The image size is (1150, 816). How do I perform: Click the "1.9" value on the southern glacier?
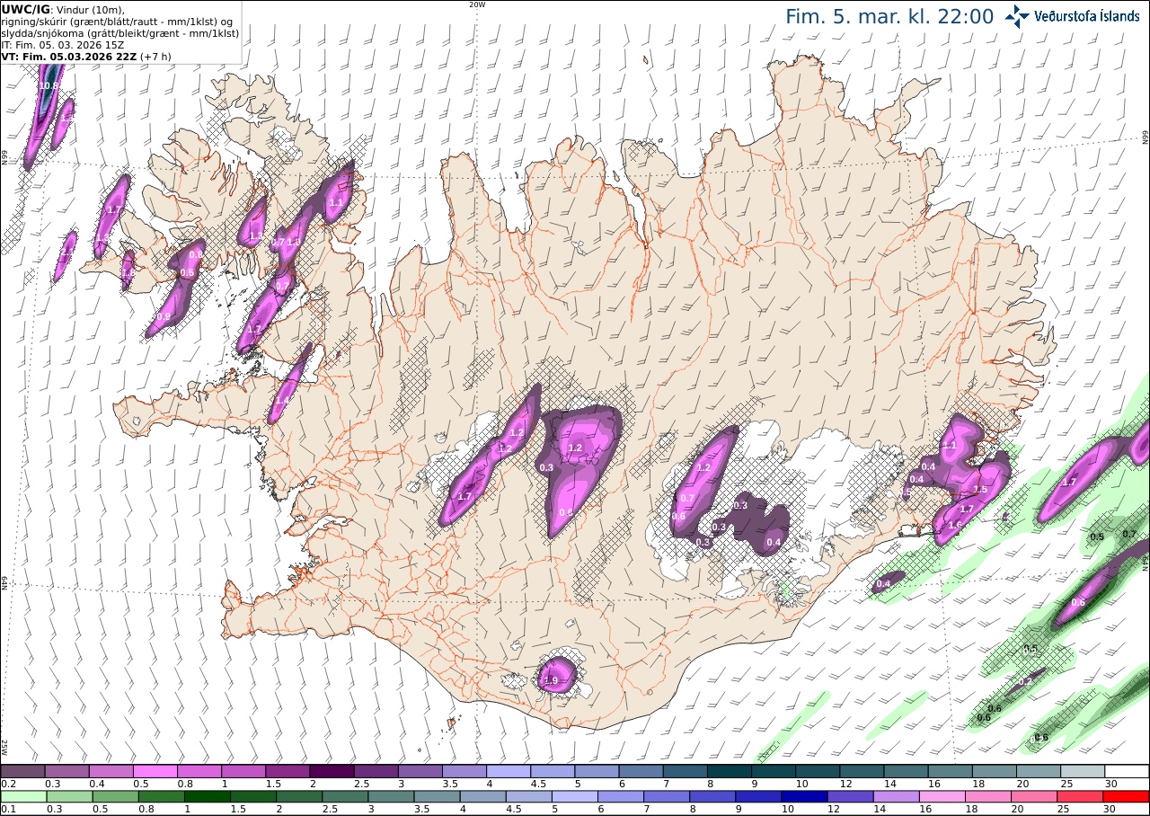(551, 680)
